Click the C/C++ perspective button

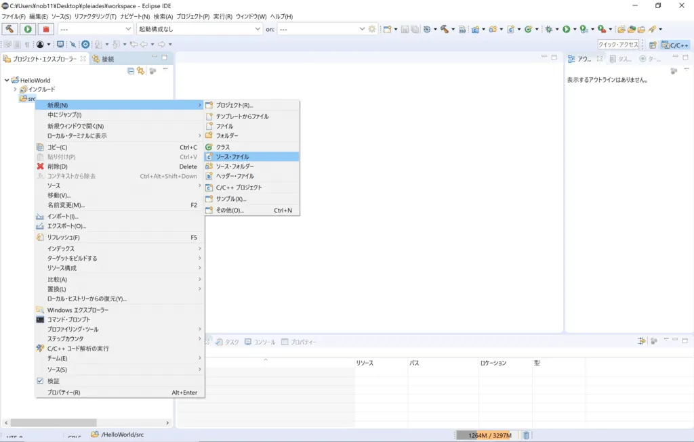(675, 45)
